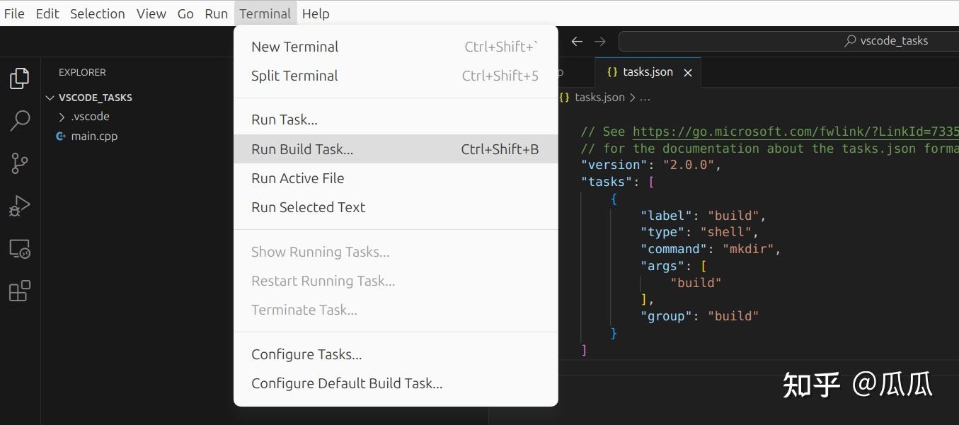Click the navigate forward arrow
This screenshot has width=959, height=425.
pyautogui.click(x=599, y=41)
